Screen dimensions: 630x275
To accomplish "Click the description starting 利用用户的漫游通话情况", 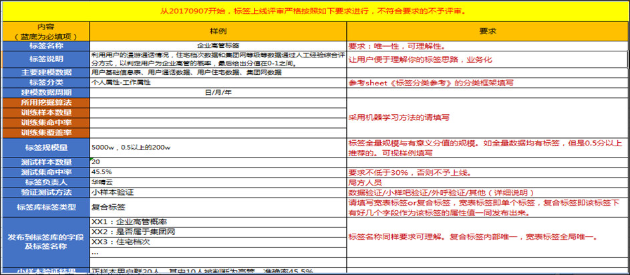I will click(218, 59).
